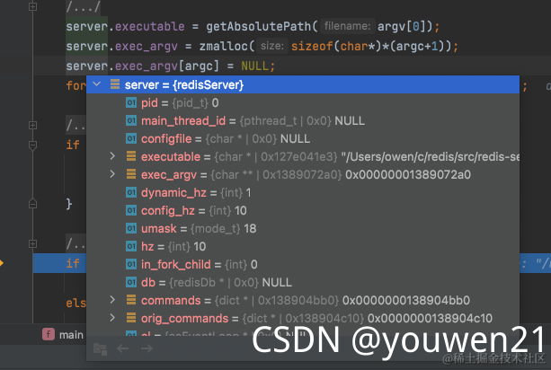
Task: Click the exec_argv address 0x00000001389072a0
Action: (408, 174)
